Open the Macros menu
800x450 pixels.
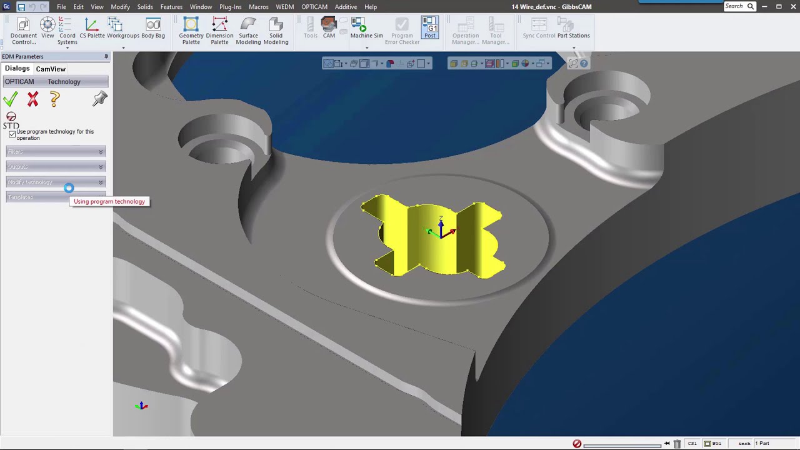point(258,7)
